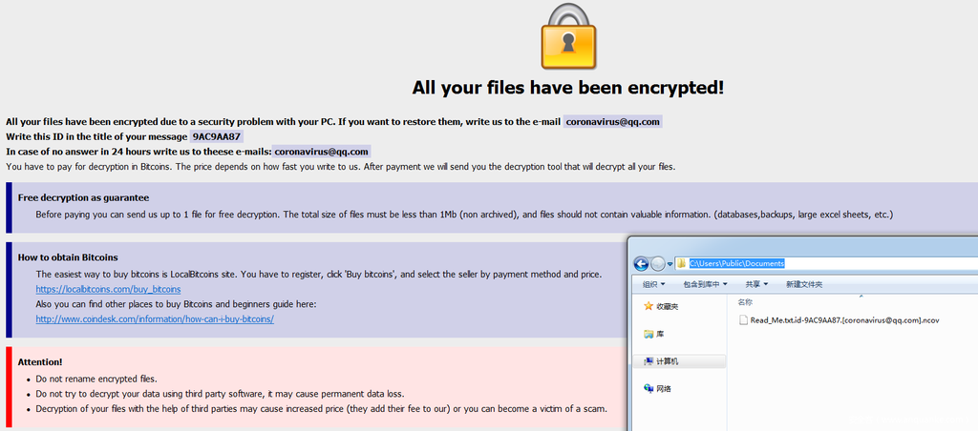The height and width of the screenshot is (431, 978).
Task: Click the highlighted ID 9AC9AA87
Action: pos(217,136)
